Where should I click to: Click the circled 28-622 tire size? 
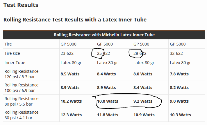tap(140, 53)
